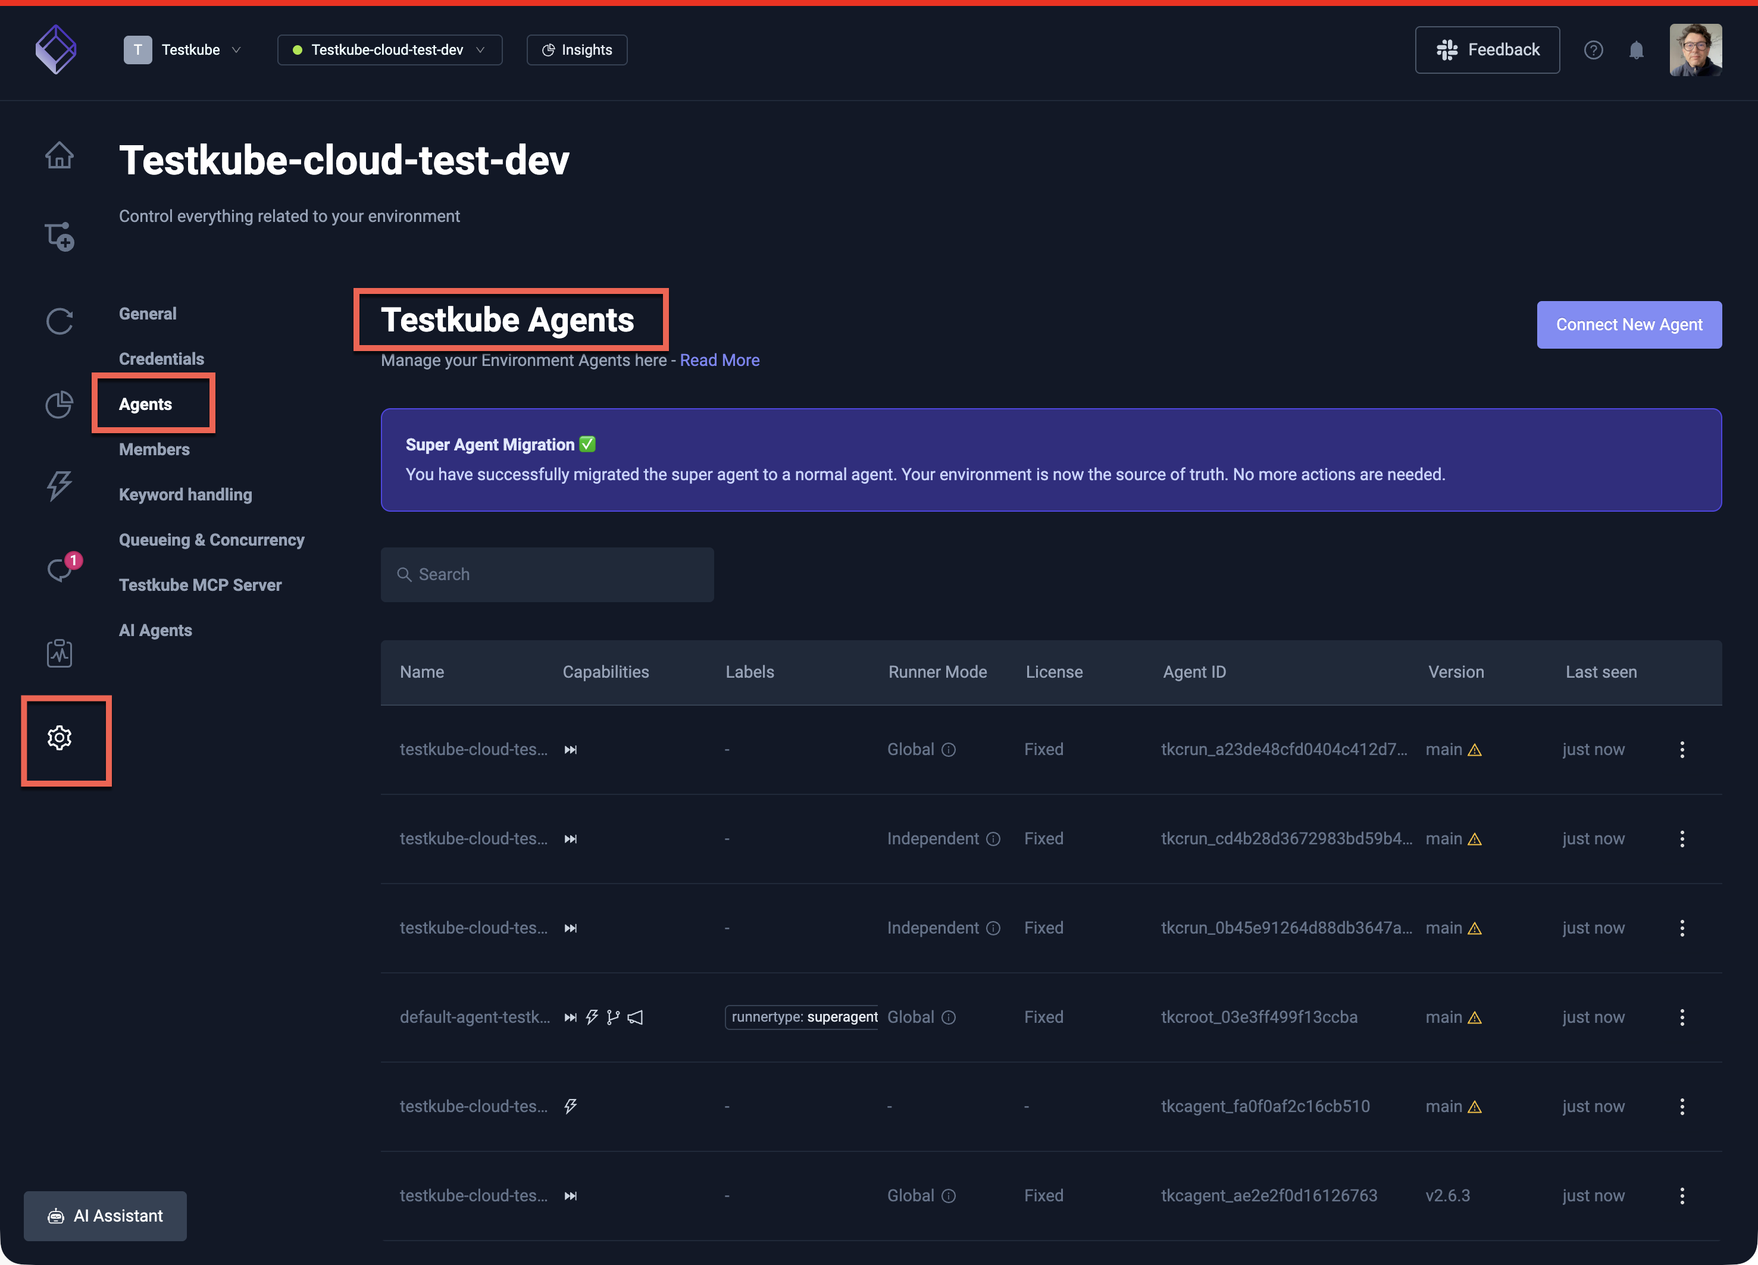This screenshot has width=1758, height=1265.
Task: Click warning icon beside first main version
Action: point(1474,750)
